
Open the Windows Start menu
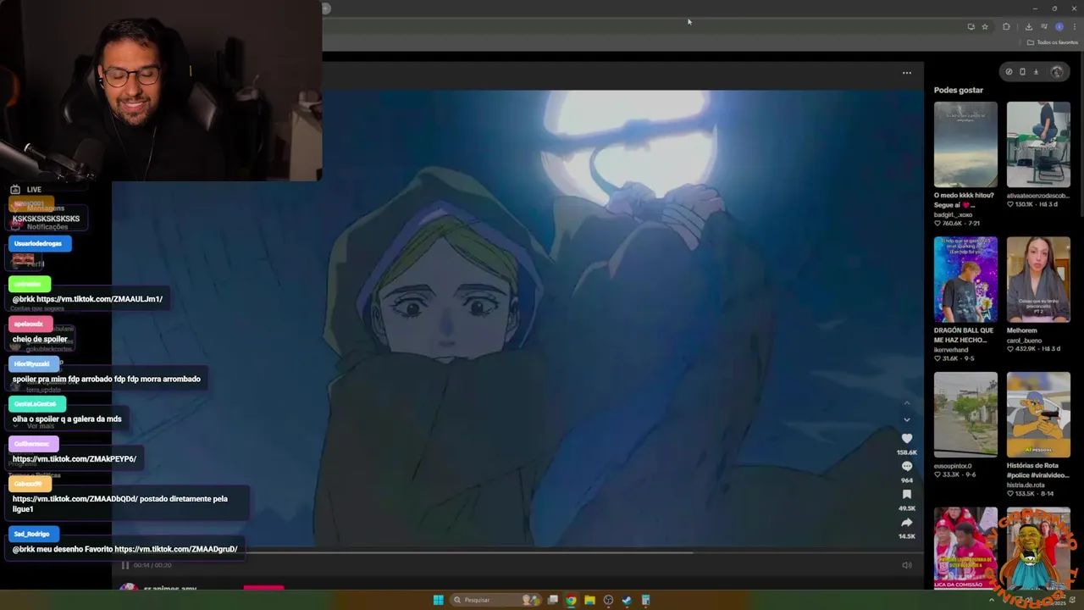pyautogui.click(x=438, y=600)
